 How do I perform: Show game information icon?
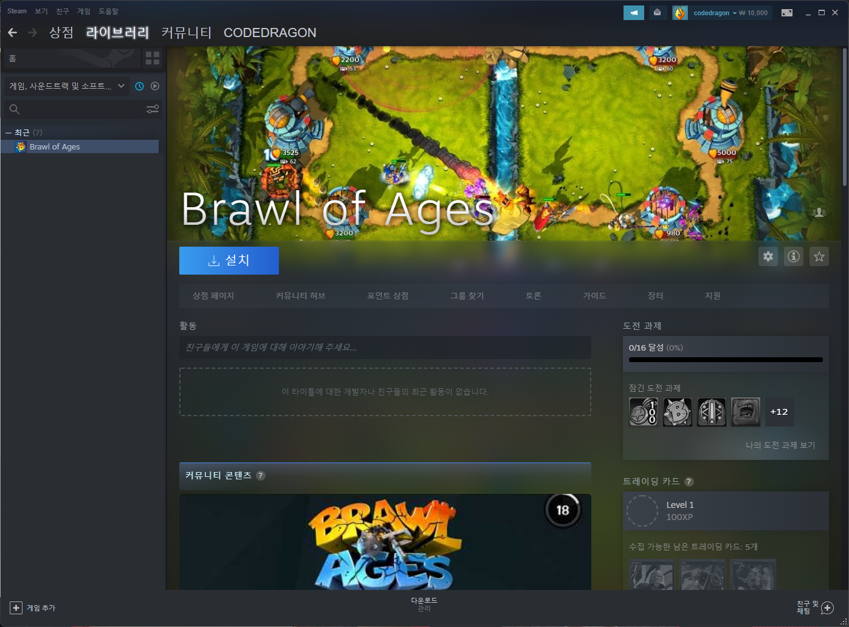tap(794, 256)
